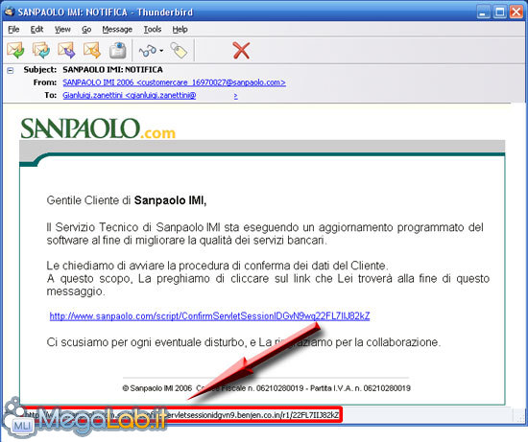Click the glasses Mark icon
This screenshot has height=442, width=528.
[148, 51]
